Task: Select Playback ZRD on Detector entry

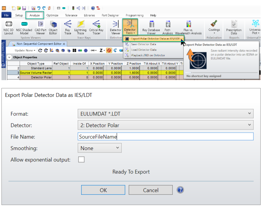Action: 148,55
